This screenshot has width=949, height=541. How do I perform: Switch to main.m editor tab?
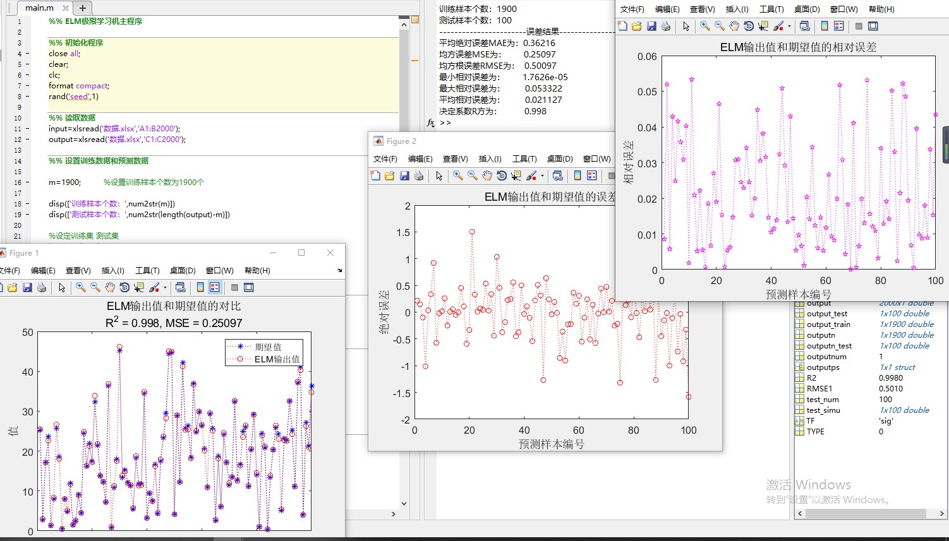click(x=39, y=8)
